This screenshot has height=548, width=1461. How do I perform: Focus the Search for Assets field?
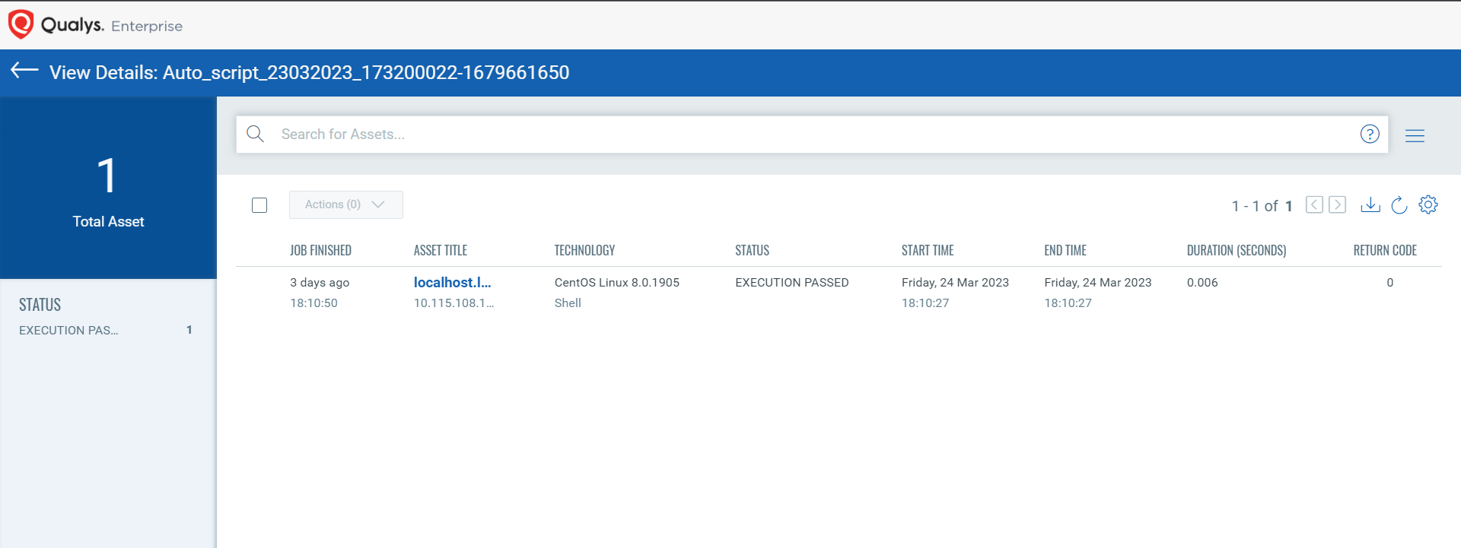pyautogui.click(x=812, y=135)
